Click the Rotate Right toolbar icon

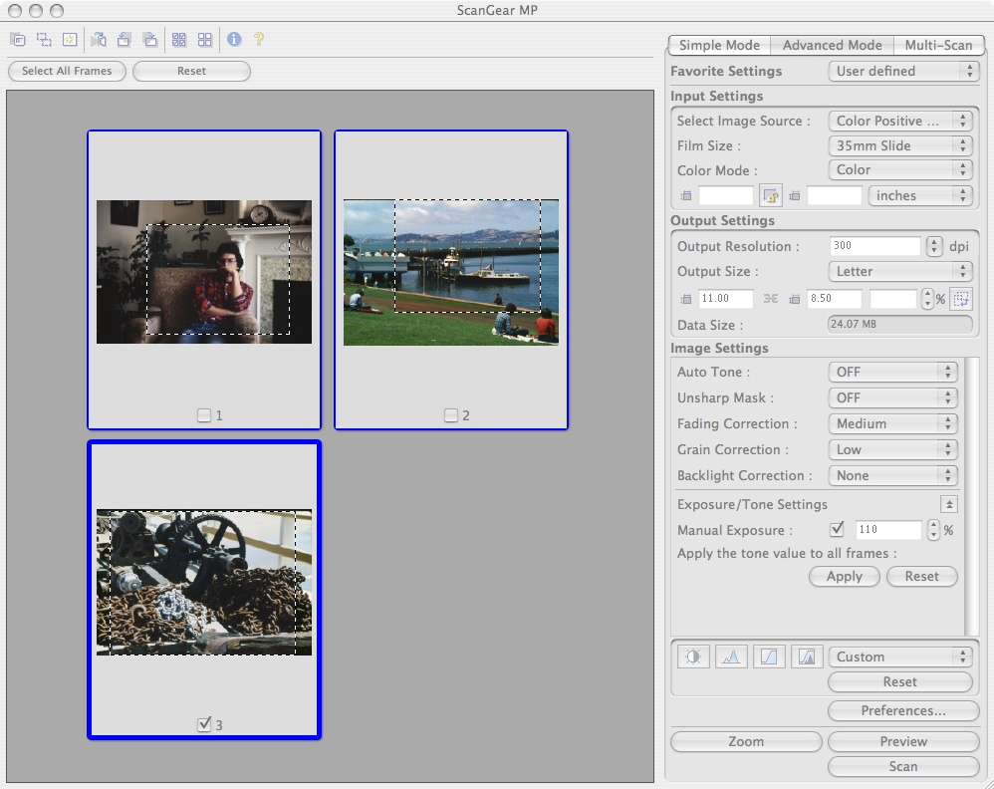149,40
